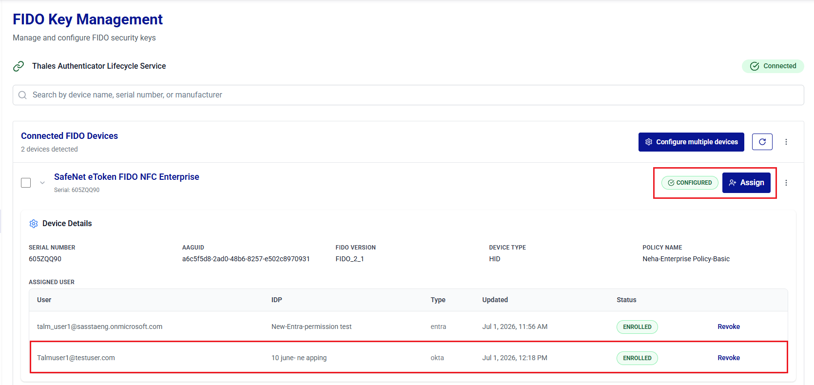814x385 pixels.
Task: Click the User column header
Action: coord(44,300)
